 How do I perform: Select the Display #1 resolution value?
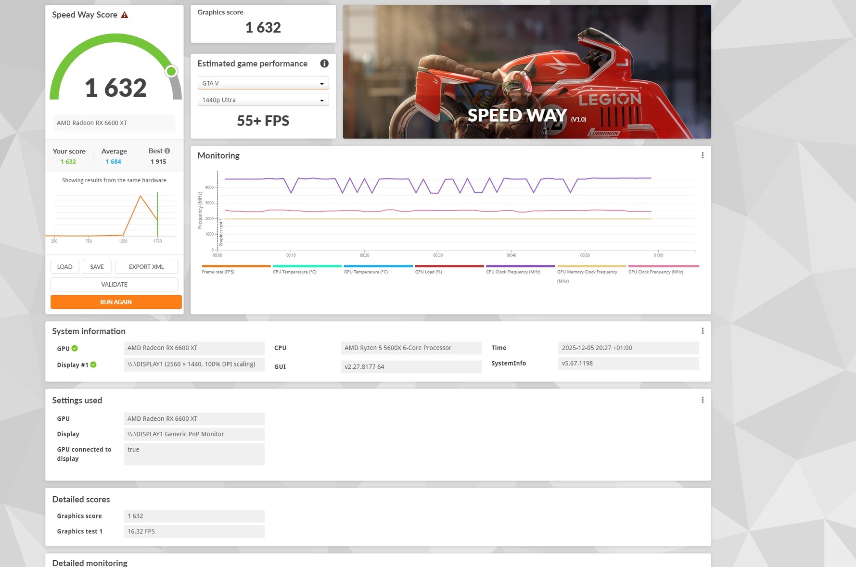(194, 364)
